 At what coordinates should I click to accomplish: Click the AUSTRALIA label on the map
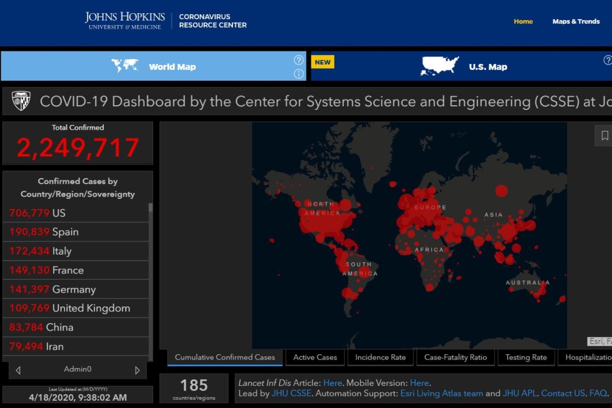pyautogui.click(x=528, y=283)
